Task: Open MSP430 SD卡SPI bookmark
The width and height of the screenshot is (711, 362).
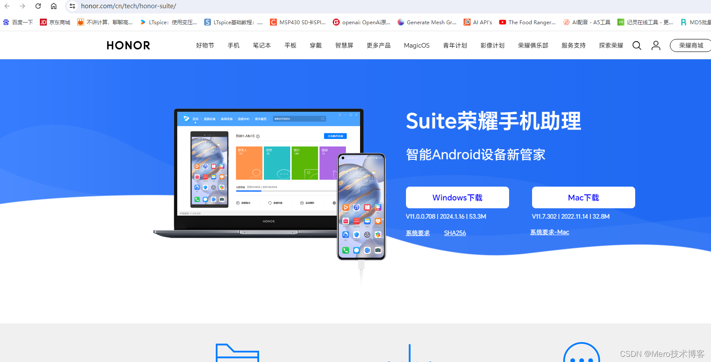Action: click(298, 22)
